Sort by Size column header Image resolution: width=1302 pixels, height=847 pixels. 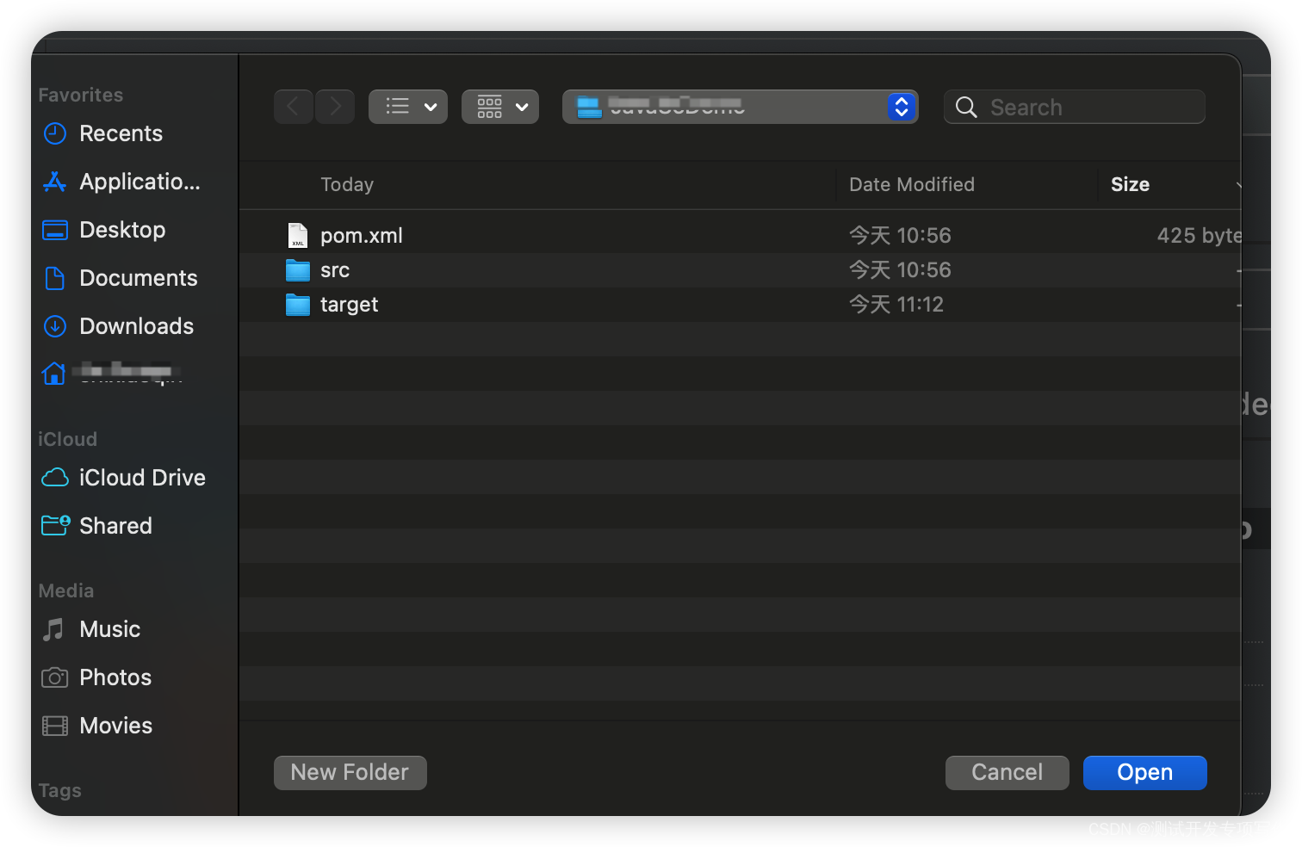point(1130,184)
